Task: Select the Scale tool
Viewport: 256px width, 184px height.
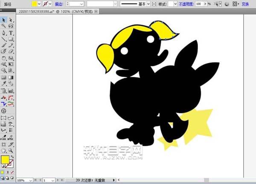Action: [11, 58]
